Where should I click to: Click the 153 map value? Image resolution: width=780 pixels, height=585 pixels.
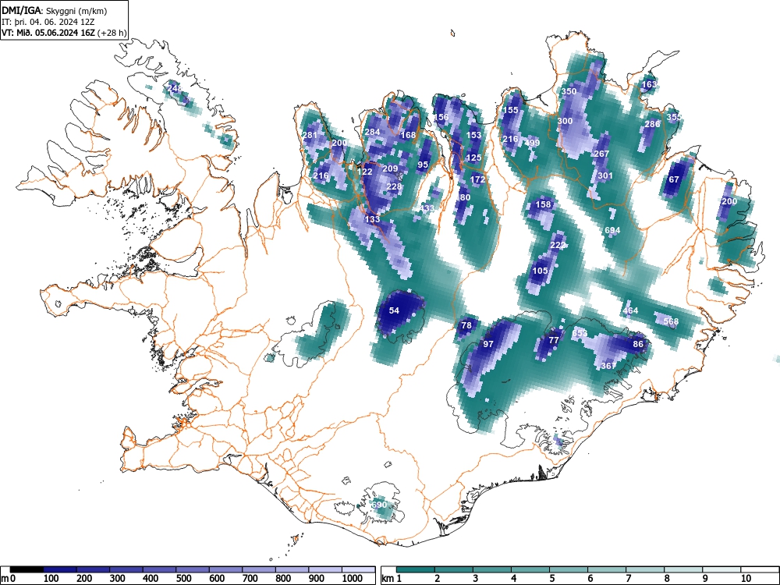click(473, 135)
